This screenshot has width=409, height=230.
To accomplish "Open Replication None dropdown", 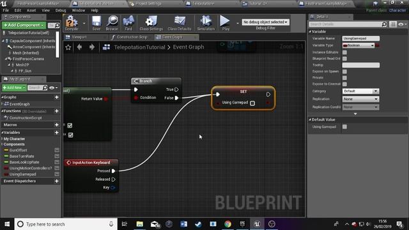I will click(360, 99).
